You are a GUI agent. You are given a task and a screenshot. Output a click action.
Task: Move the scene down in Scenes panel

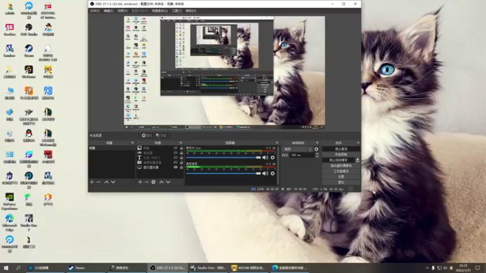(x=113, y=182)
